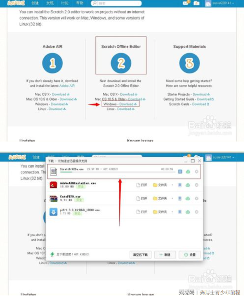Click Getting Started Guide Download link
Image resolution: width=244 pixels, height=298 pixels.
(205, 99)
